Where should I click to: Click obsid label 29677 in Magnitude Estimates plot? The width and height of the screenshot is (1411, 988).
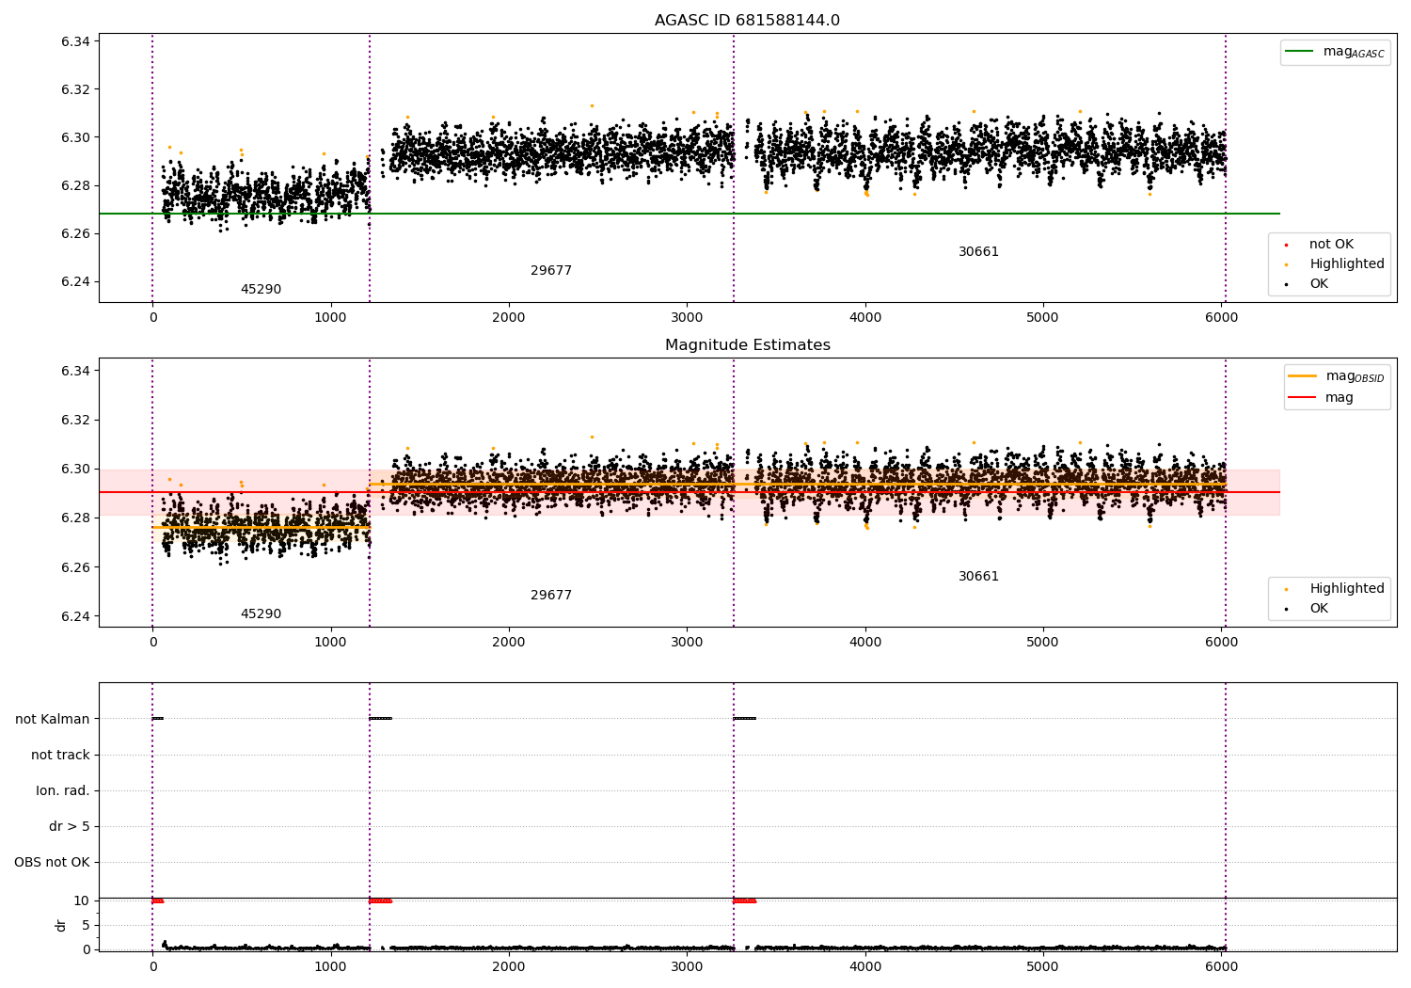pos(551,596)
